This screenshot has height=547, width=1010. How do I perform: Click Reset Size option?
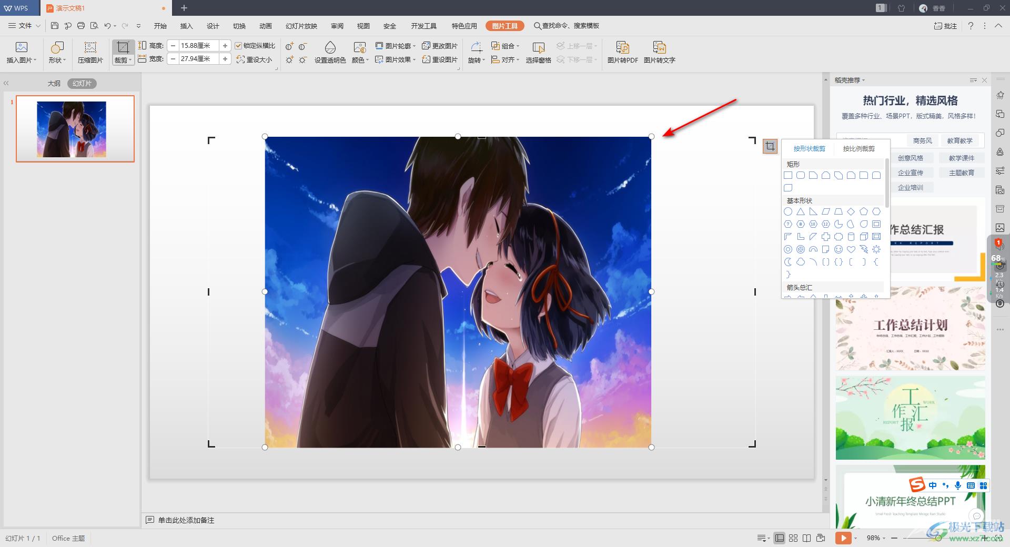255,59
